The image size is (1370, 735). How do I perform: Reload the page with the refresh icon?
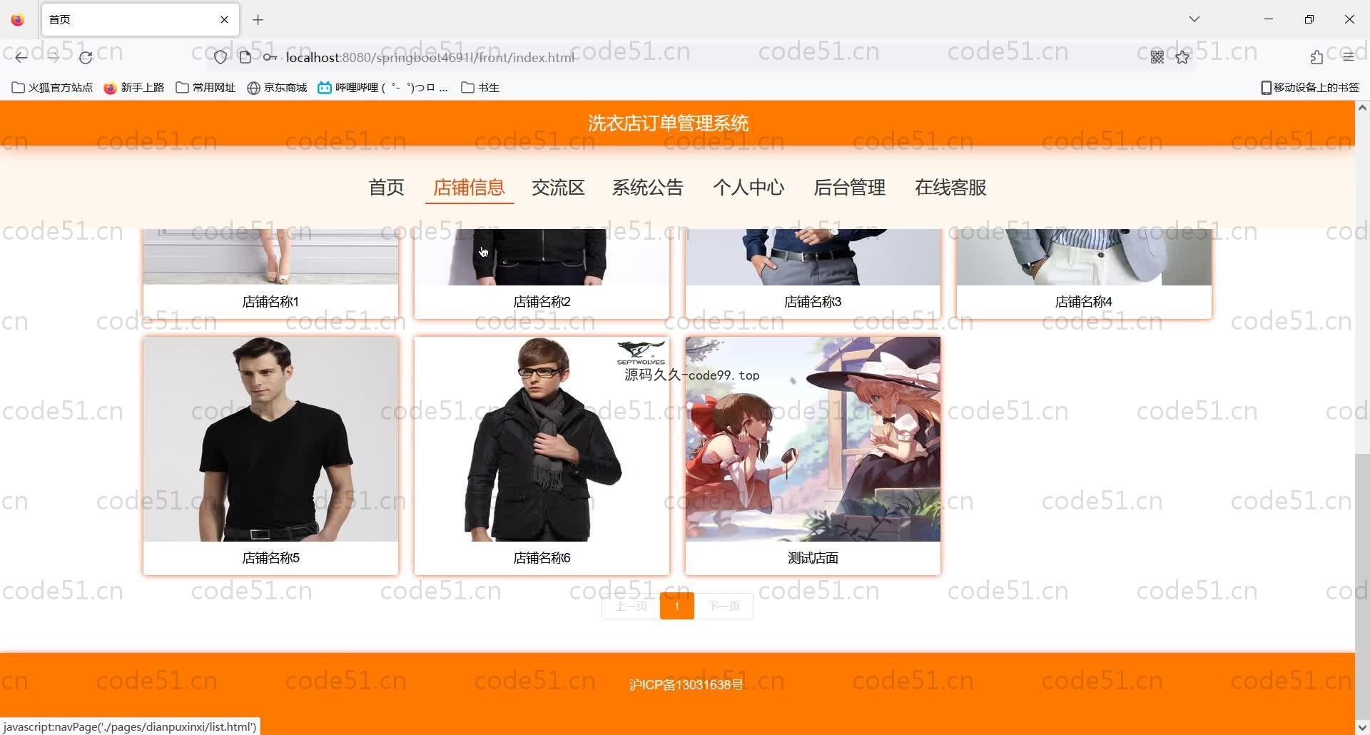[x=86, y=57]
